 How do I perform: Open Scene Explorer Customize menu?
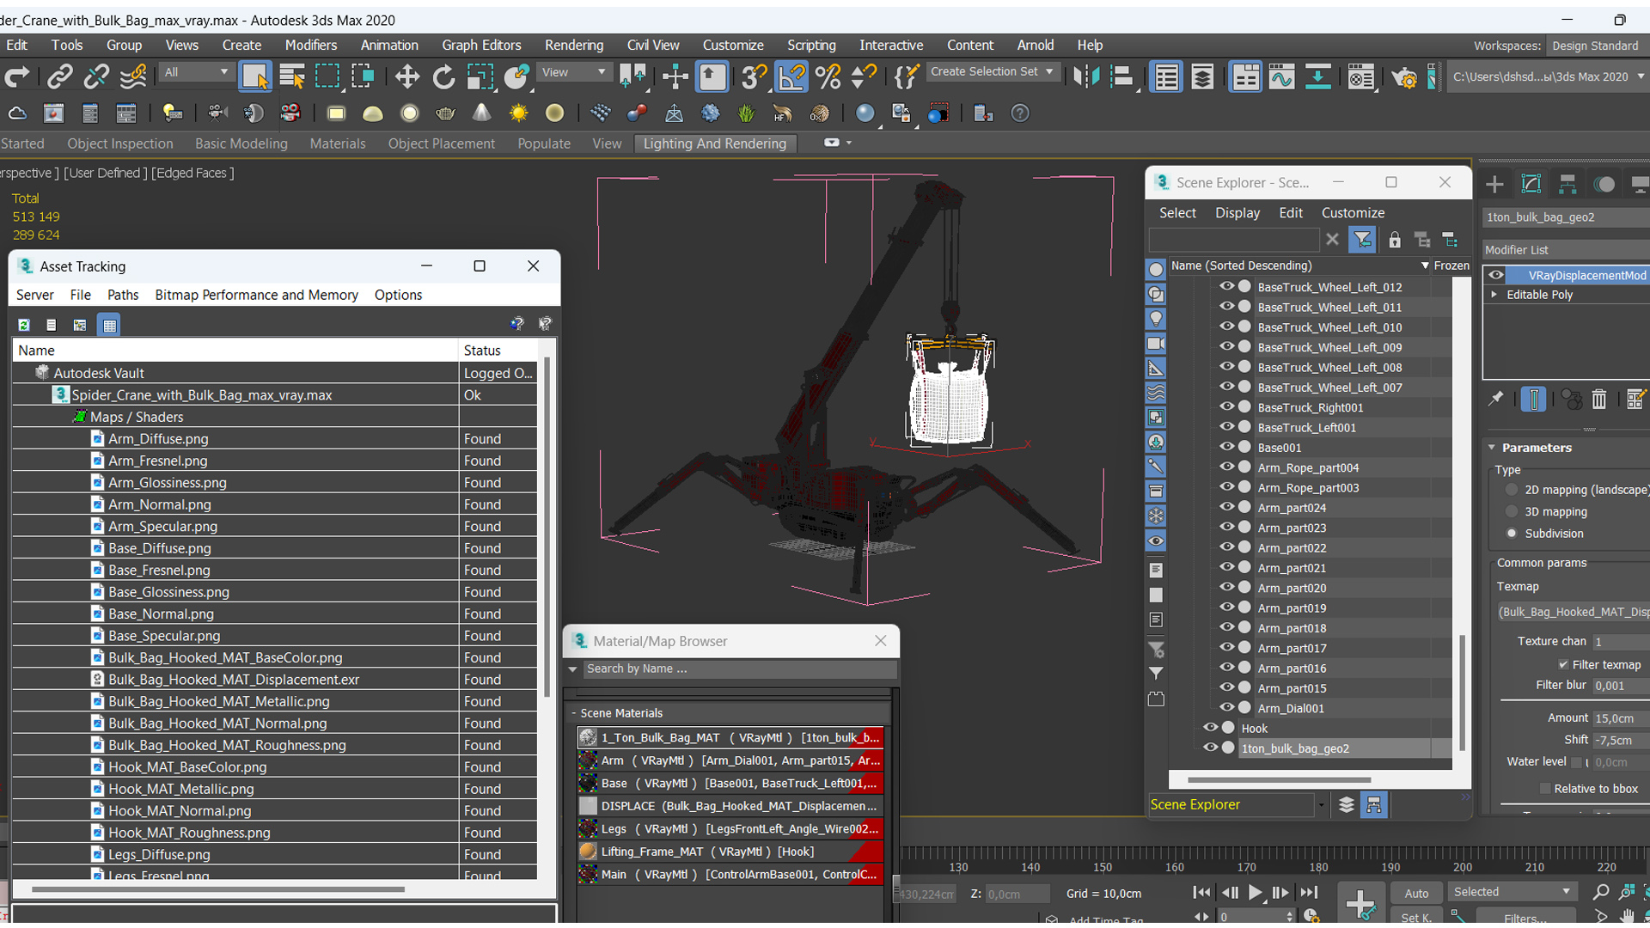click(x=1353, y=213)
